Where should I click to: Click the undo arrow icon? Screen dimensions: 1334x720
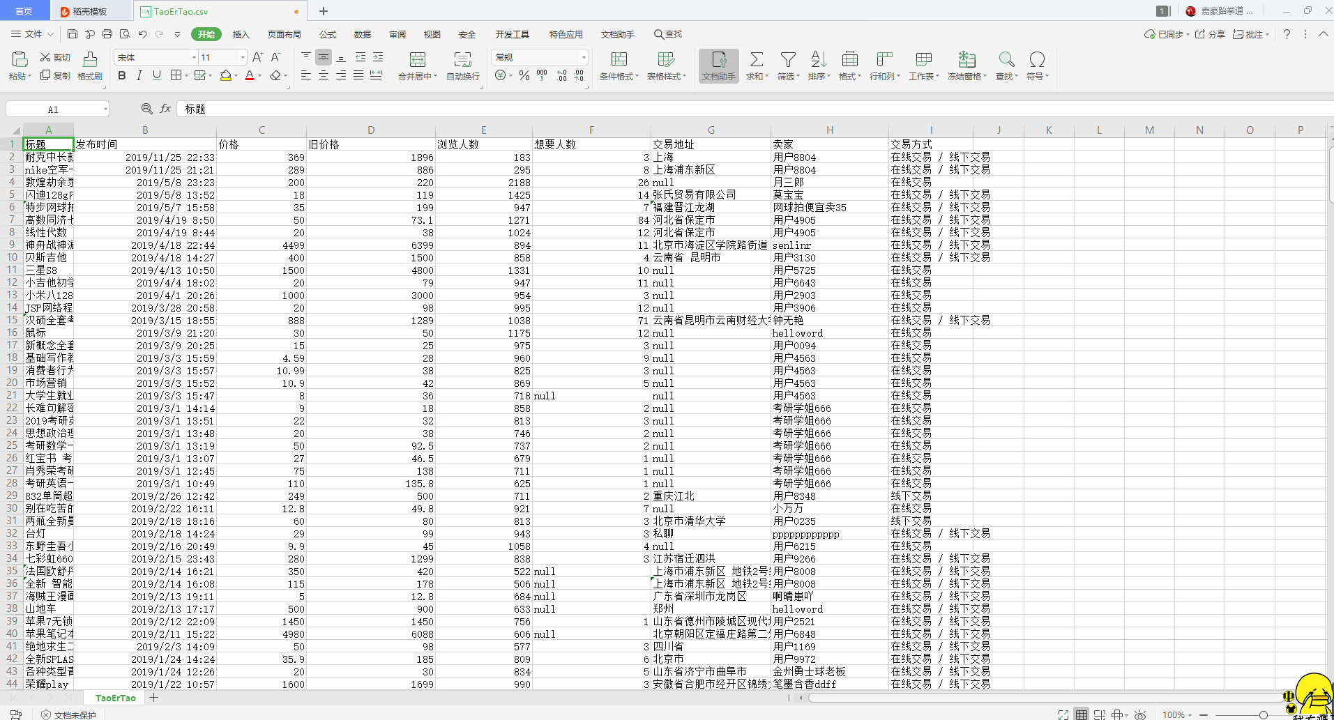coord(142,34)
